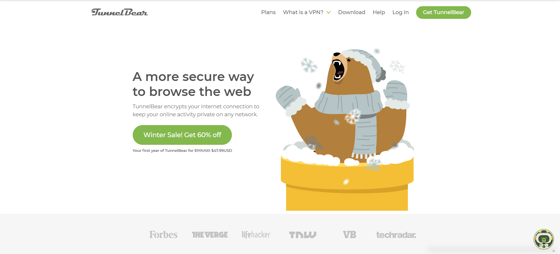The height and width of the screenshot is (254, 560).
Task: Open the bear chat support widget
Action: pyautogui.click(x=544, y=239)
